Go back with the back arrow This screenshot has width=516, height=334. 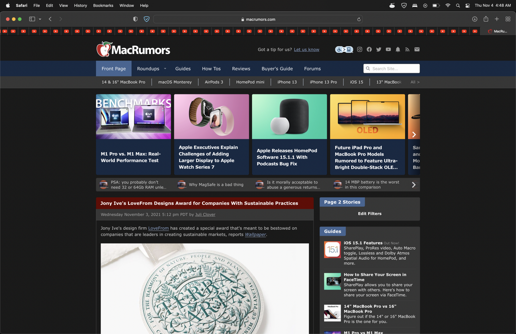[50, 19]
